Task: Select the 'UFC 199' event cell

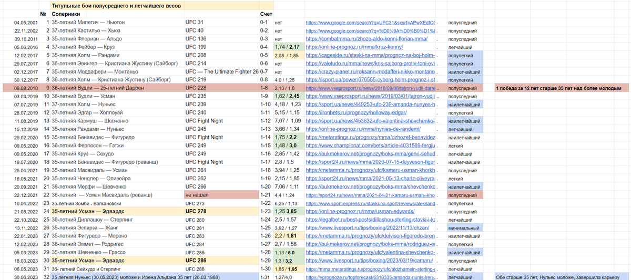Action: tap(221, 47)
